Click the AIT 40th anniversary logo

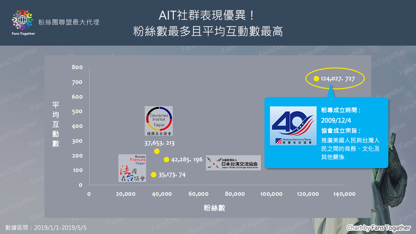293,126
